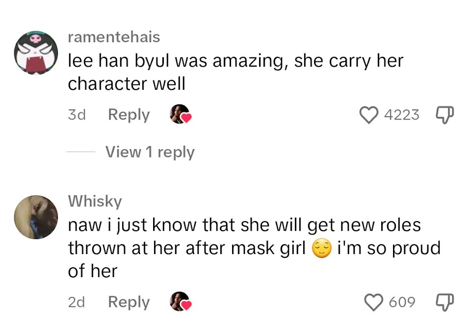This screenshot has height=336, width=471.
Task: Click the 609 likes count
Action: pos(402,302)
